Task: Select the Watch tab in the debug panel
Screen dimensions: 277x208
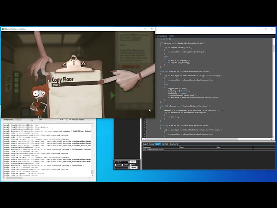Action: point(158,144)
